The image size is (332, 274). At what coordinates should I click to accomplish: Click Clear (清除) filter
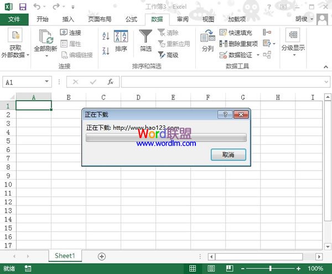coord(168,33)
